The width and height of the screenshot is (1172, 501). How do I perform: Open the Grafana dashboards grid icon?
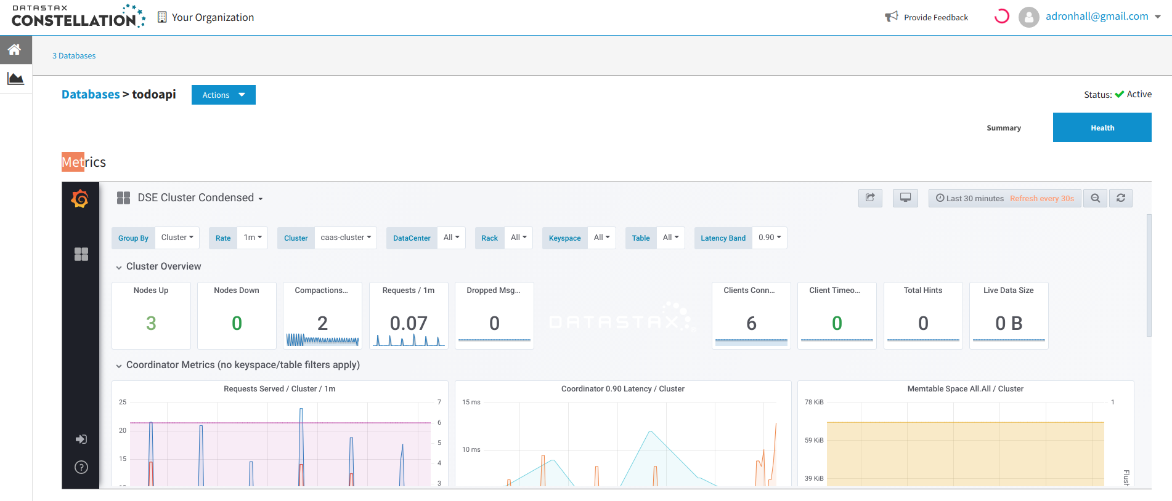point(81,254)
